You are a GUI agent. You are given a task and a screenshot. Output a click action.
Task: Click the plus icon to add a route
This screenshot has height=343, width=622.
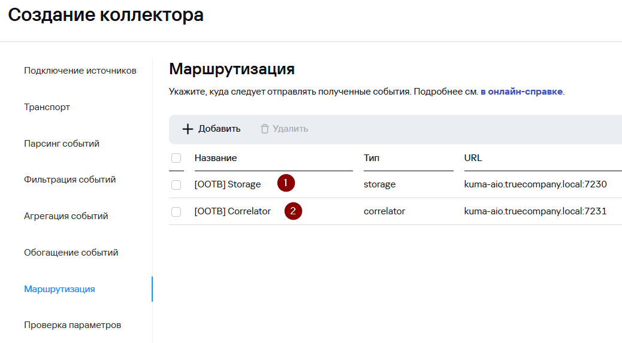(188, 129)
